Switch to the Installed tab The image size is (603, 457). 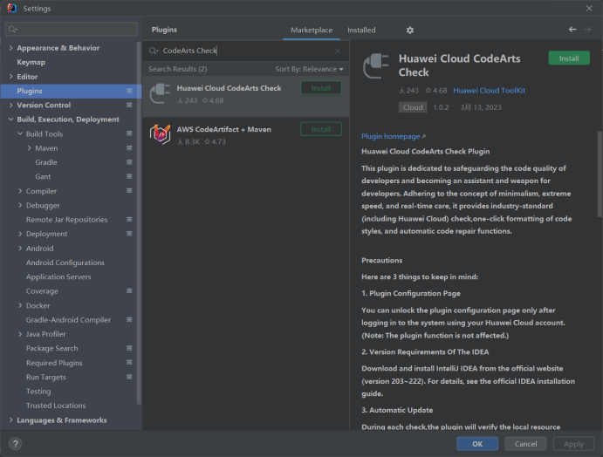(361, 30)
